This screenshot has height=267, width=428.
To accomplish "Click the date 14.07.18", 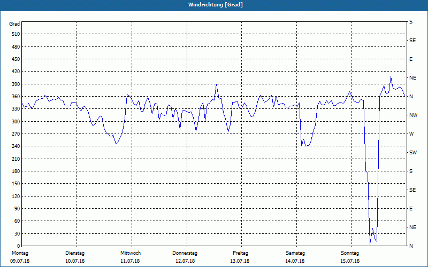I will 295,261.
